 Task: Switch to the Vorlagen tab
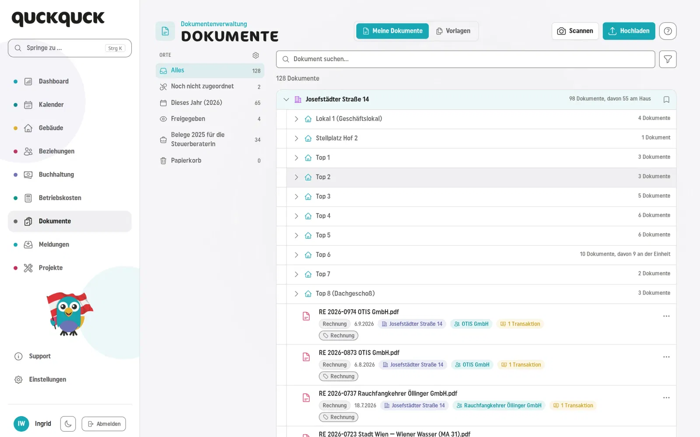coord(453,31)
